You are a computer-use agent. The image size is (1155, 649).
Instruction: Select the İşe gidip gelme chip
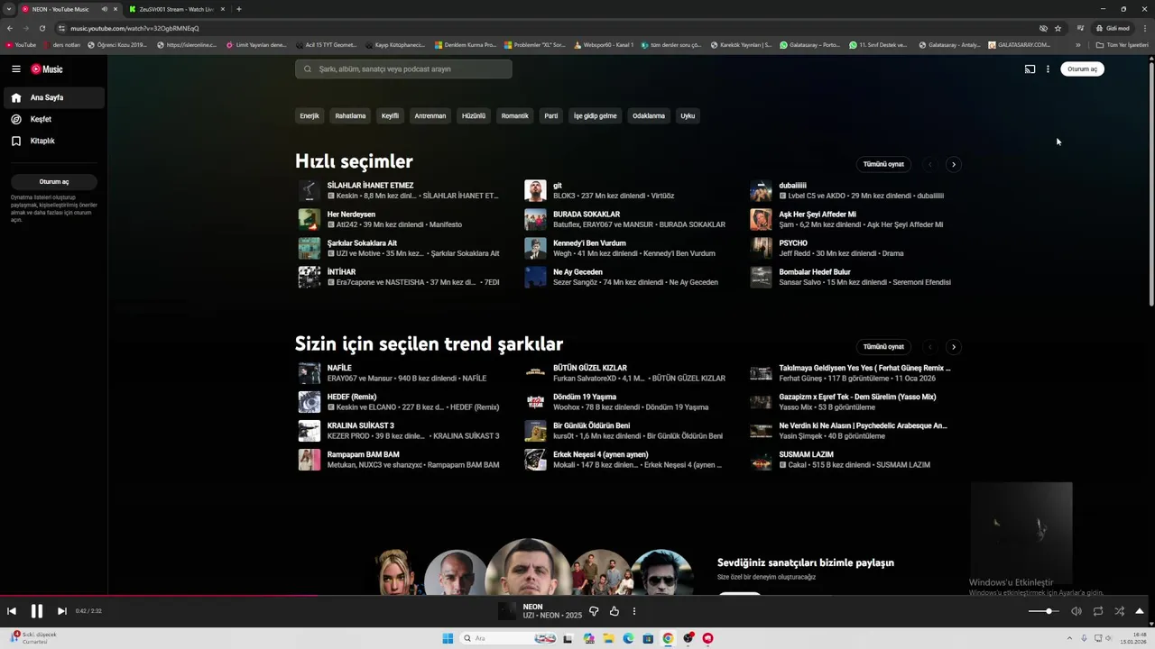(595, 115)
